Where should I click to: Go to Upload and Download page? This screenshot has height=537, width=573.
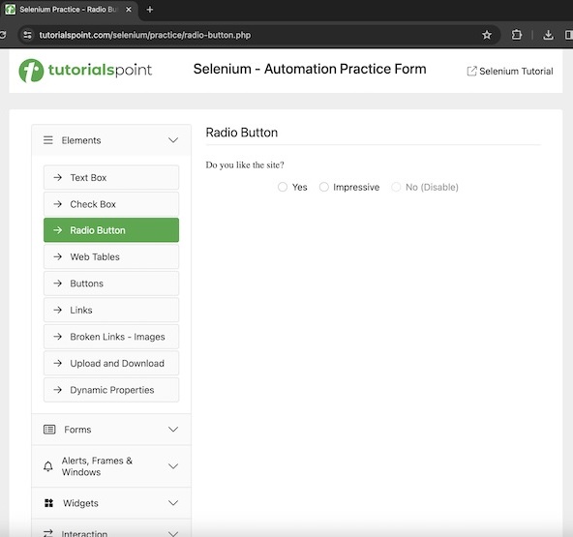coord(111,364)
